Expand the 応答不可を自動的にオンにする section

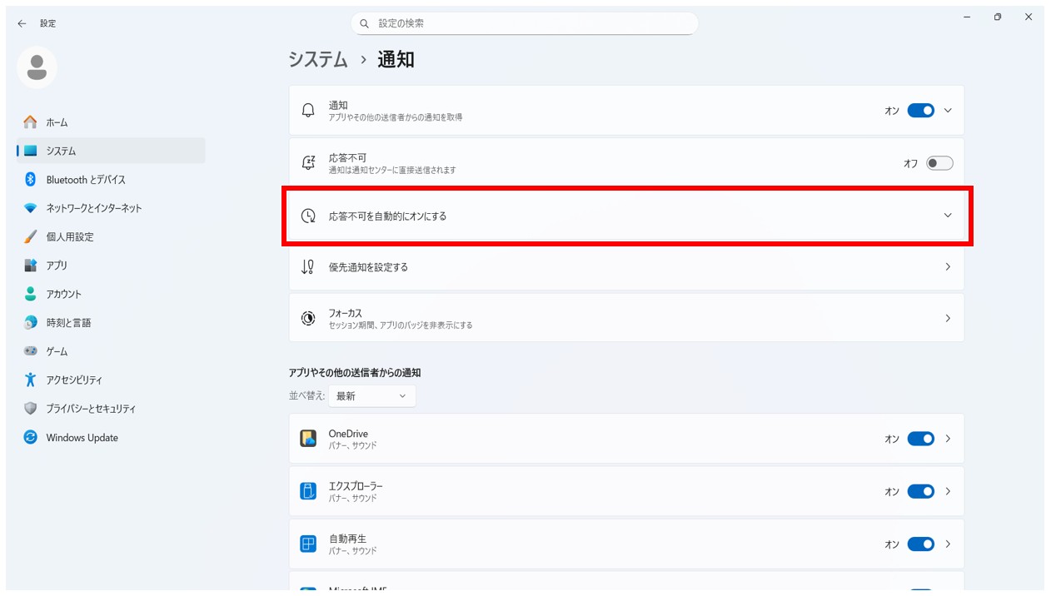[948, 215]
